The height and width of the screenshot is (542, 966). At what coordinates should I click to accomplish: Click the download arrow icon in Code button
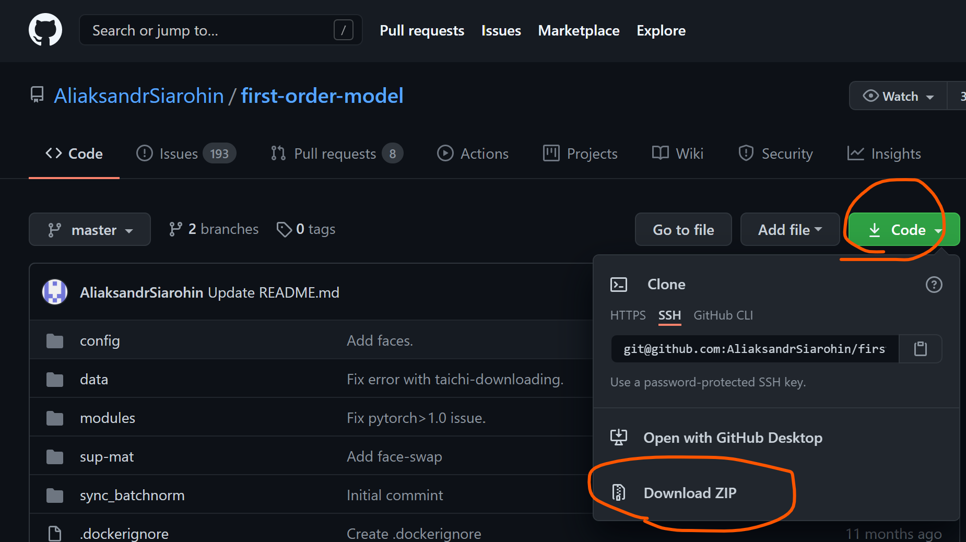coord(875,230)
